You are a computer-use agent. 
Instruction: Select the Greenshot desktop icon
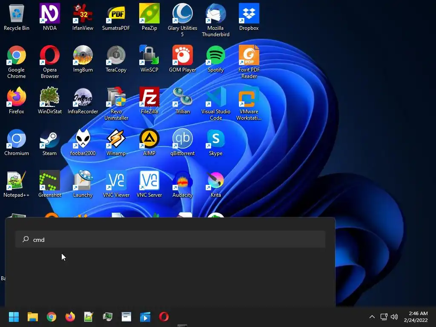point(49,184)
